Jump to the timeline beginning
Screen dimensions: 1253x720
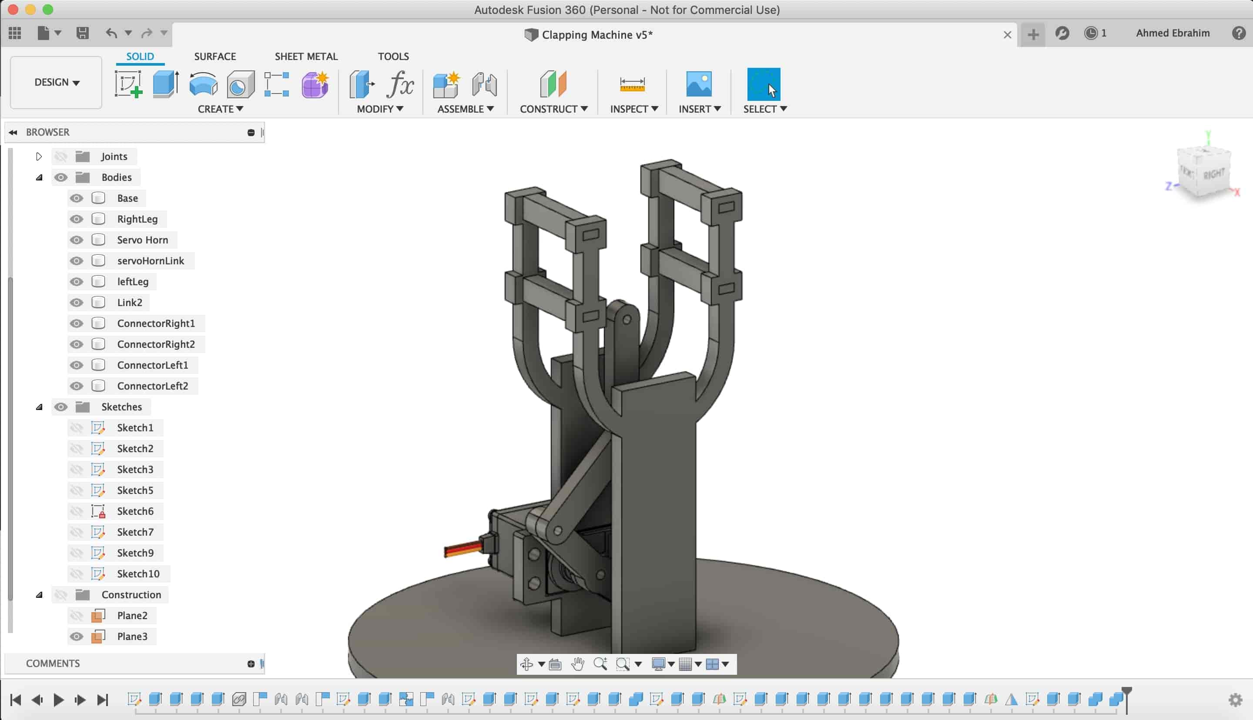15,700
